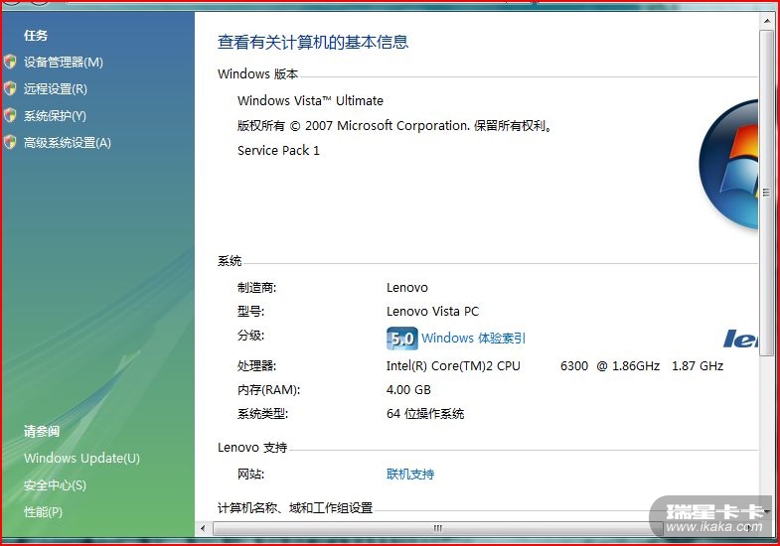Click shield icon beside 设备管理器(M)
The image size is (780, 546).
click(10, 63)
